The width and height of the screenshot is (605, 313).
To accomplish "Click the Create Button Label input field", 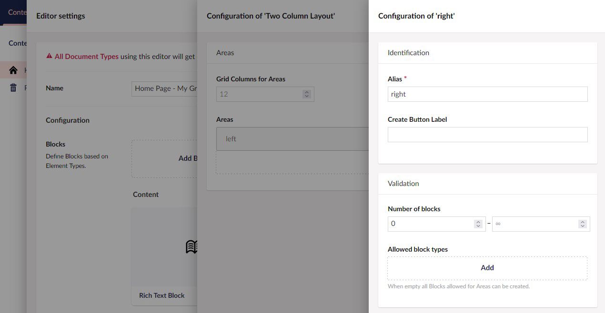I will pos(487,135).
